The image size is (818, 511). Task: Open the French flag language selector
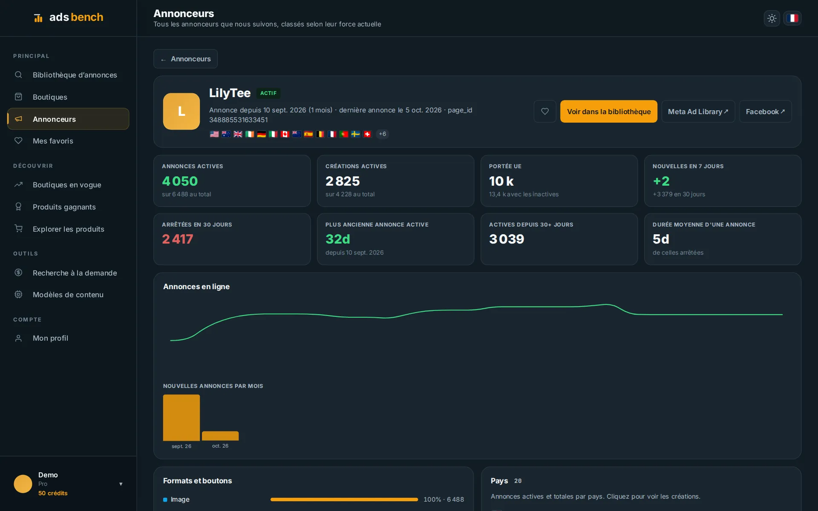pyautogui.click(x=792, y=18)
